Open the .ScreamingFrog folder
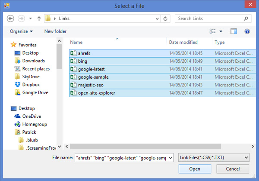 37,147
